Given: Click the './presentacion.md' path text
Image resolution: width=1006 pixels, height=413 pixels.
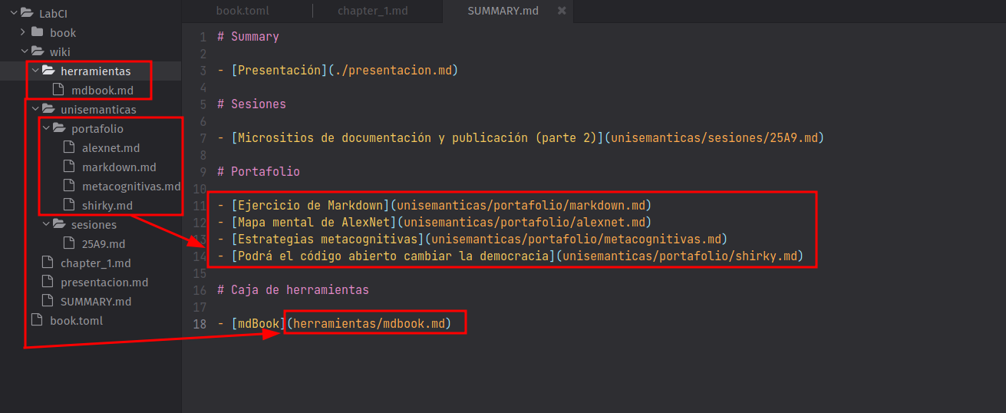Looking at the screenshot, I should click(x=392, y=70).
